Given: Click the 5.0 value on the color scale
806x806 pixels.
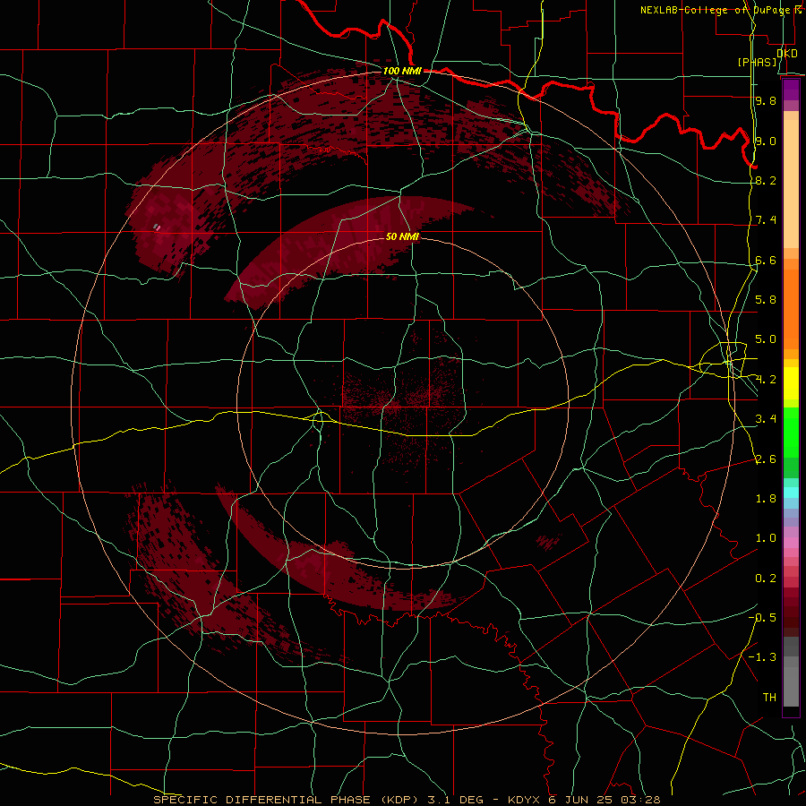Looking at the screenshot, I should coord(766,339).
